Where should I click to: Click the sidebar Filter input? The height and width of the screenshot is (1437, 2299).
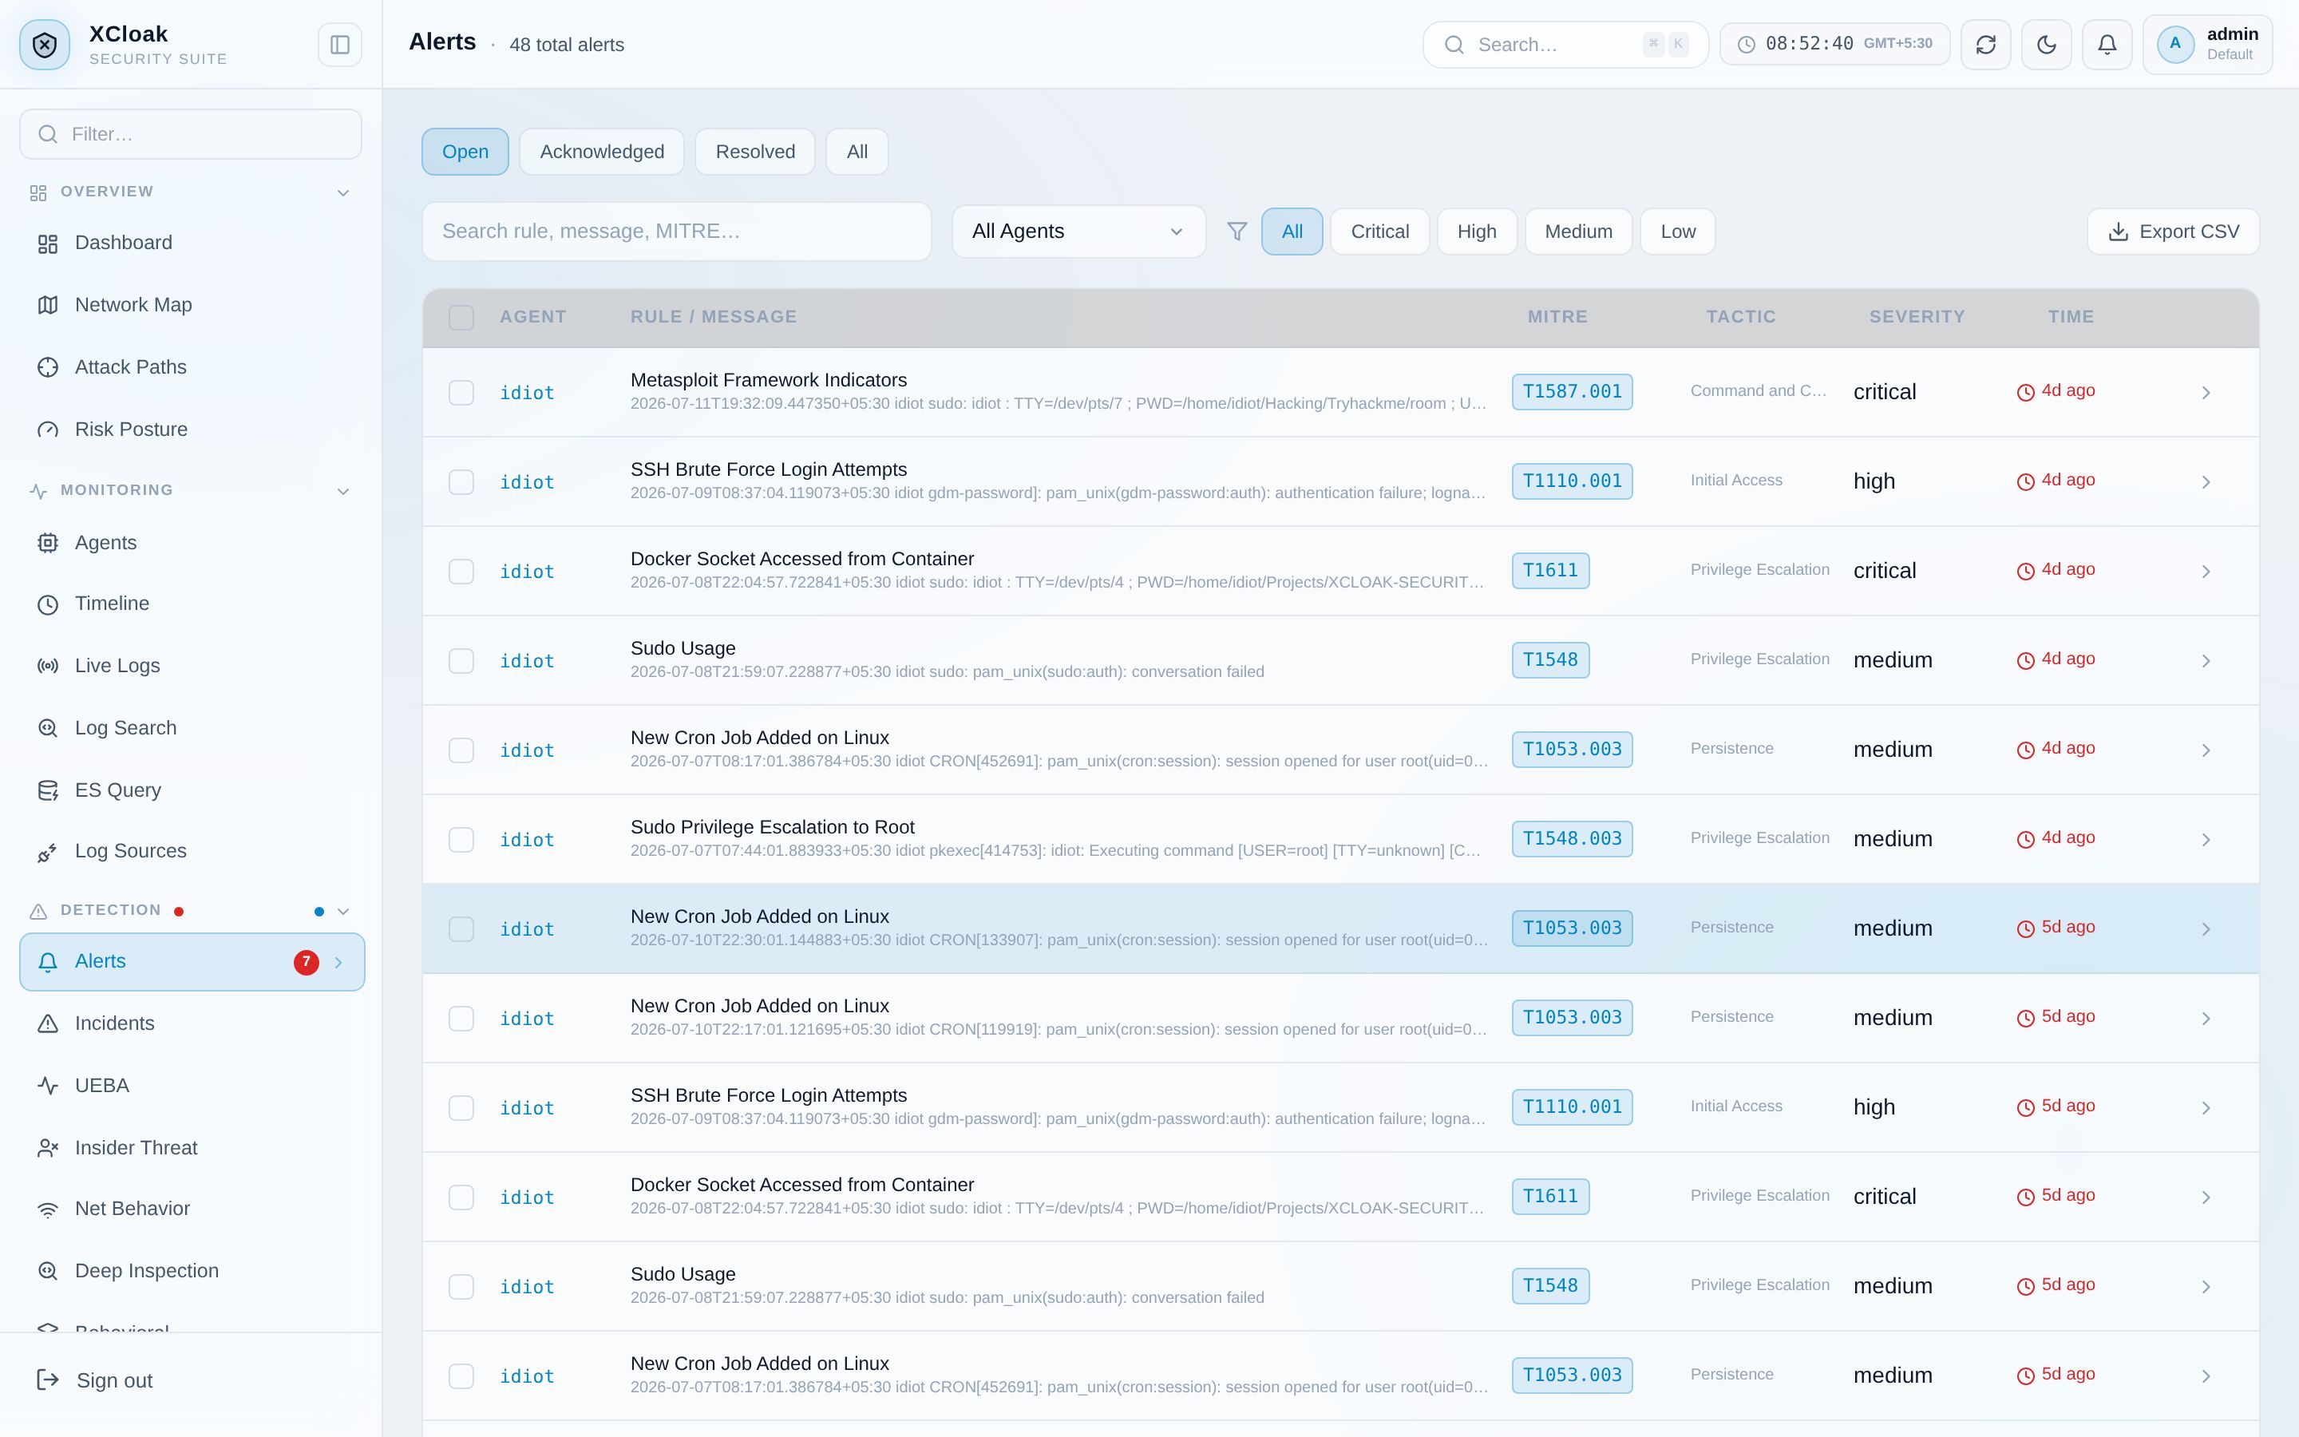(x=190, y=134)
